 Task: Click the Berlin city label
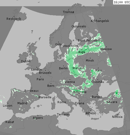[x=63, y=68]
